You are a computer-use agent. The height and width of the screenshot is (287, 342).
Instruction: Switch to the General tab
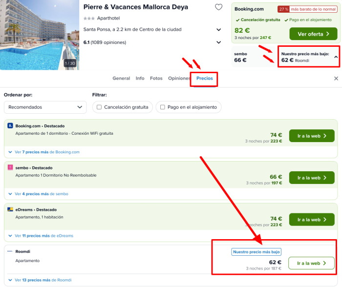coord(121,78)
